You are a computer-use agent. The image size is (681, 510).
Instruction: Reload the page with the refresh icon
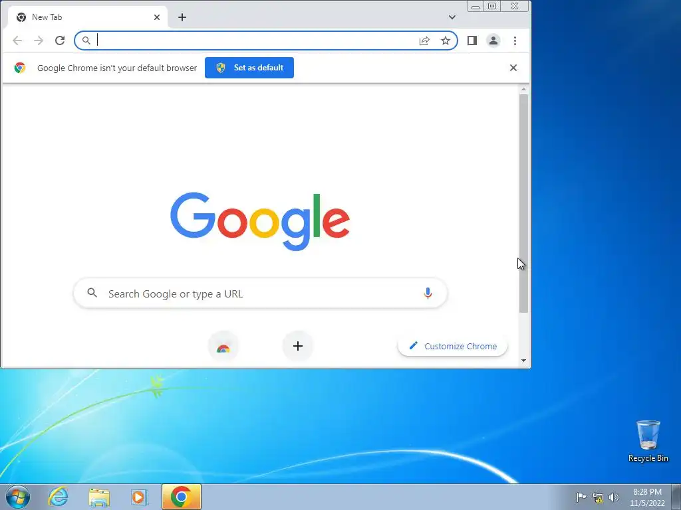coord(60,41)
